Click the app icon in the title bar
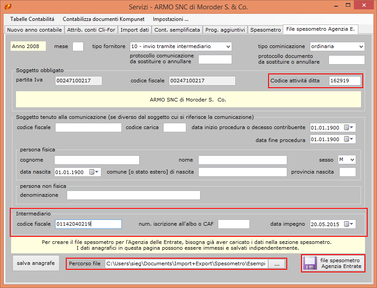Screen dimensions: 377x288 [8, 7]
